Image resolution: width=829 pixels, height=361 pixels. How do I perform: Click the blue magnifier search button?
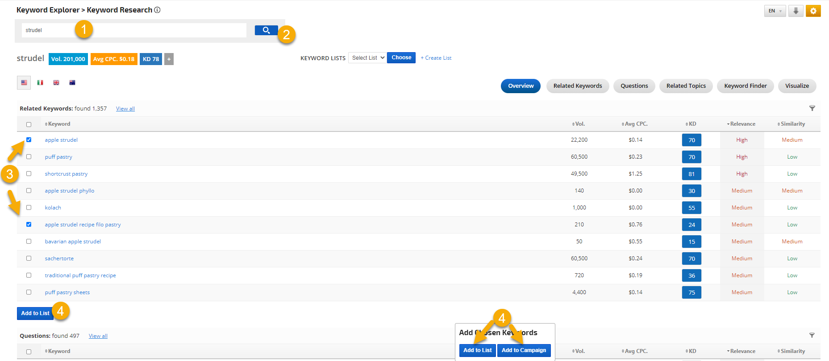click(266, 30)
